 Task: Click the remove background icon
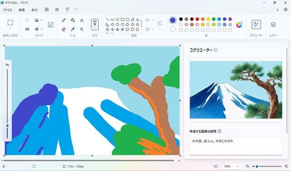point(50,24)
